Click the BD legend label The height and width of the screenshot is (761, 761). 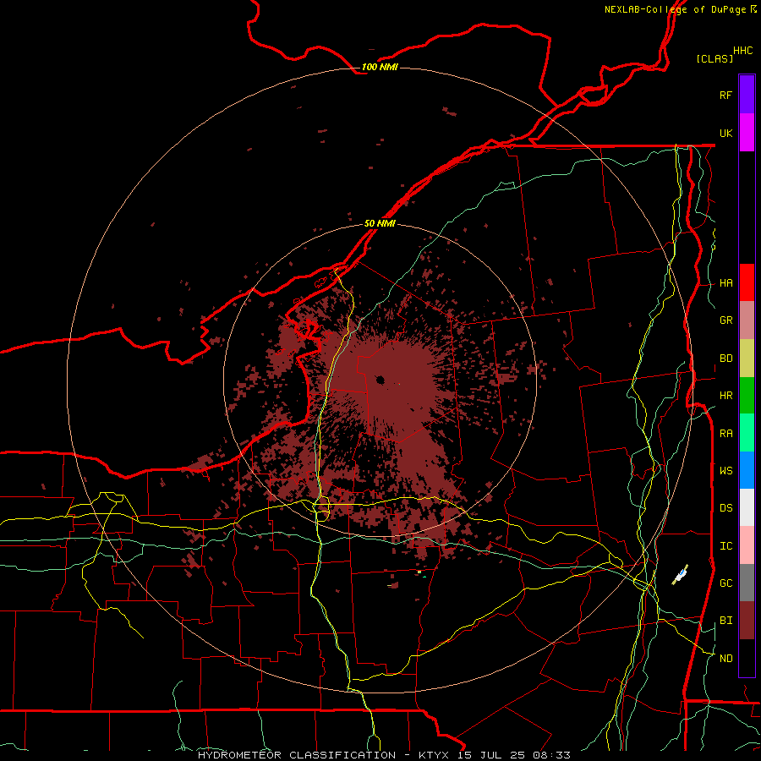coord(725,359)
